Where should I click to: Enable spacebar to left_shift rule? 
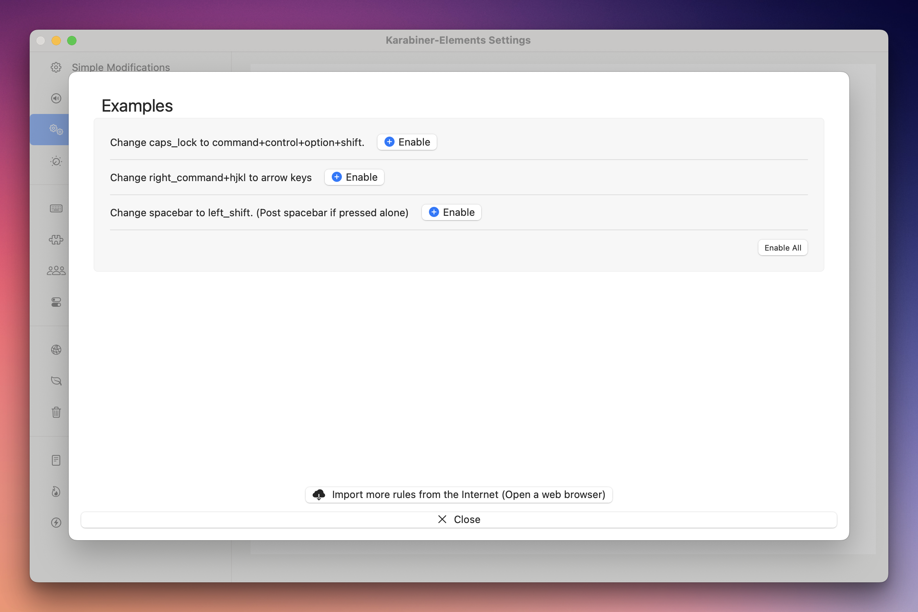pyautogui.click(x=451, y=212)
